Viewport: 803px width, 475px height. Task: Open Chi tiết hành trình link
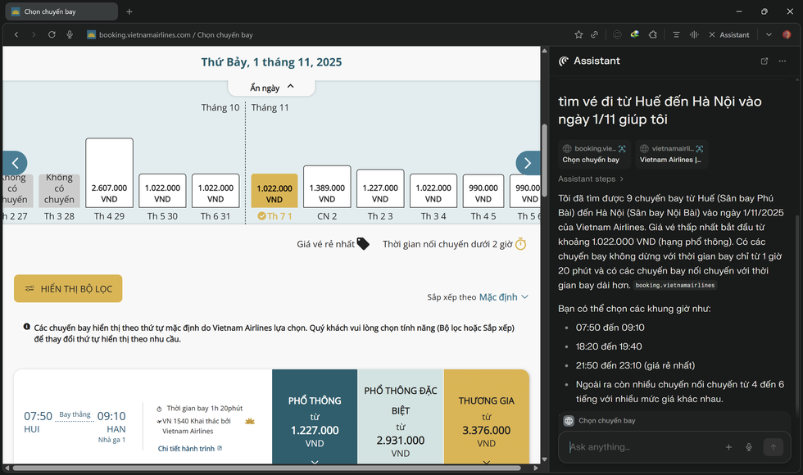[190, 448]
